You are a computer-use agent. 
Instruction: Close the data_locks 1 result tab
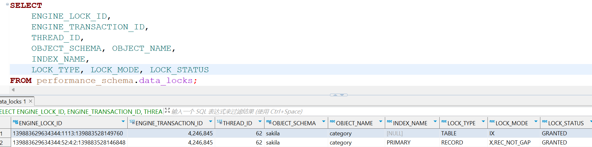click(30, 101)
